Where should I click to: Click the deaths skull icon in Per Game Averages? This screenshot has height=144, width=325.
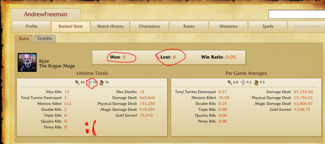coord(243,82)
